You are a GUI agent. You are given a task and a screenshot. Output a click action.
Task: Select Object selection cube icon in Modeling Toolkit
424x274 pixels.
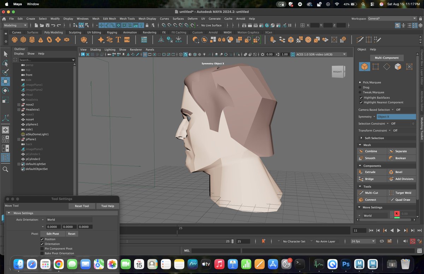click(x=364, y=66)
